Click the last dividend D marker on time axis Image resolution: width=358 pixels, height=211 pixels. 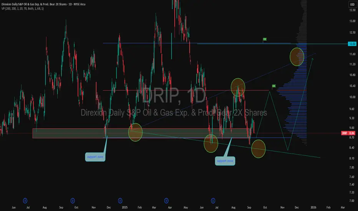coord(213,201)
